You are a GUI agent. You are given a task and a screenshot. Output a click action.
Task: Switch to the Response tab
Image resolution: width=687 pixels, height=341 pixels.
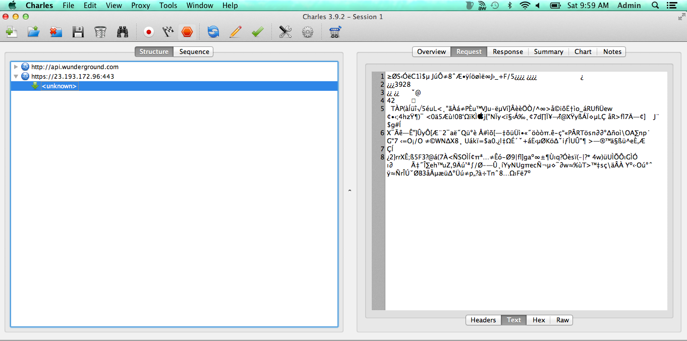(x=507, y=51)
